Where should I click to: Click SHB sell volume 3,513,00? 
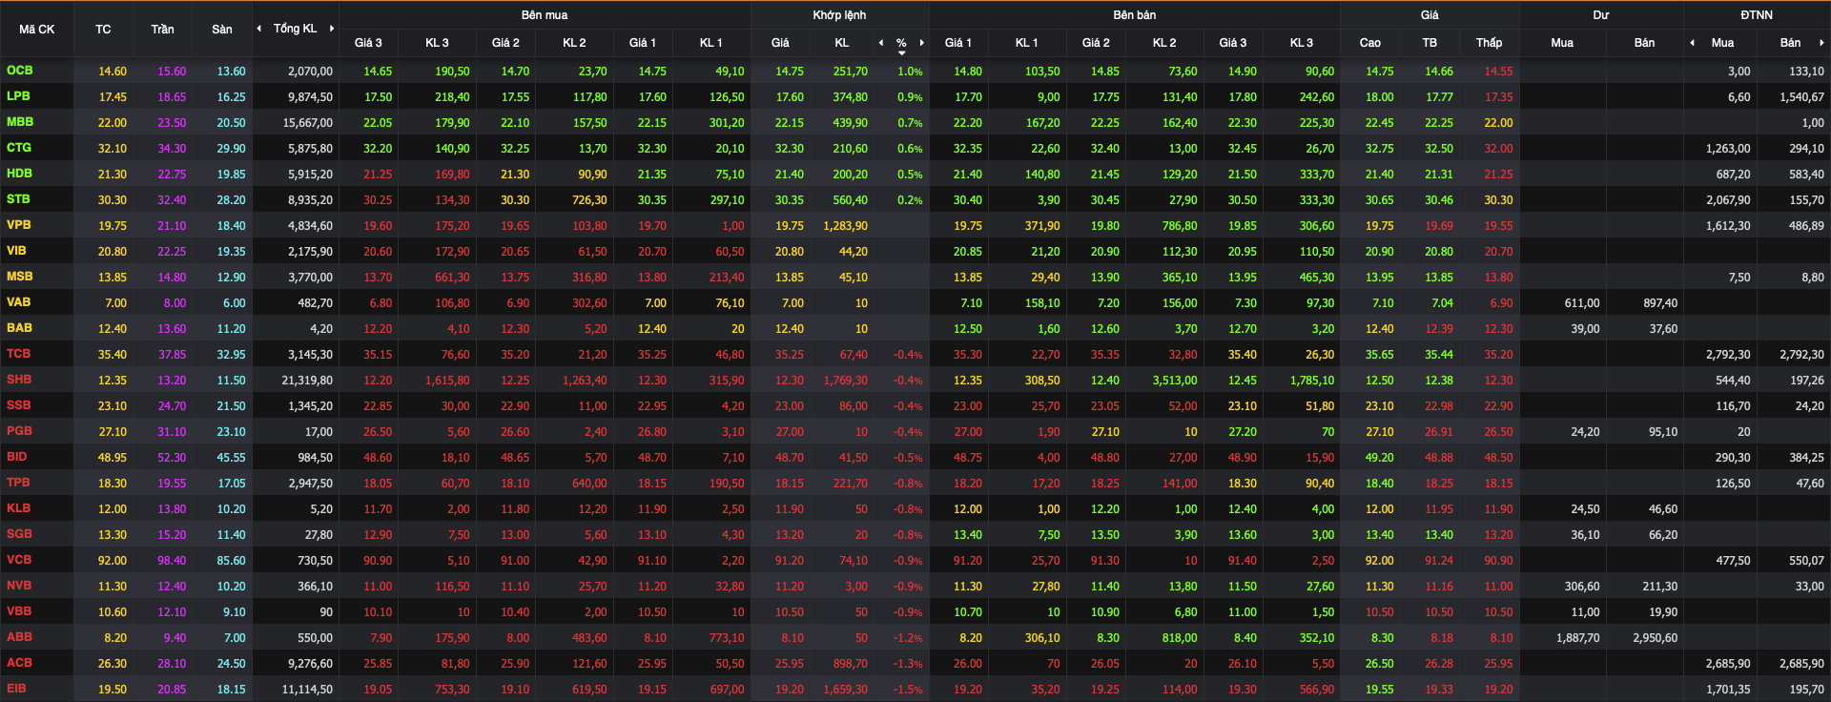(1175, 381)
